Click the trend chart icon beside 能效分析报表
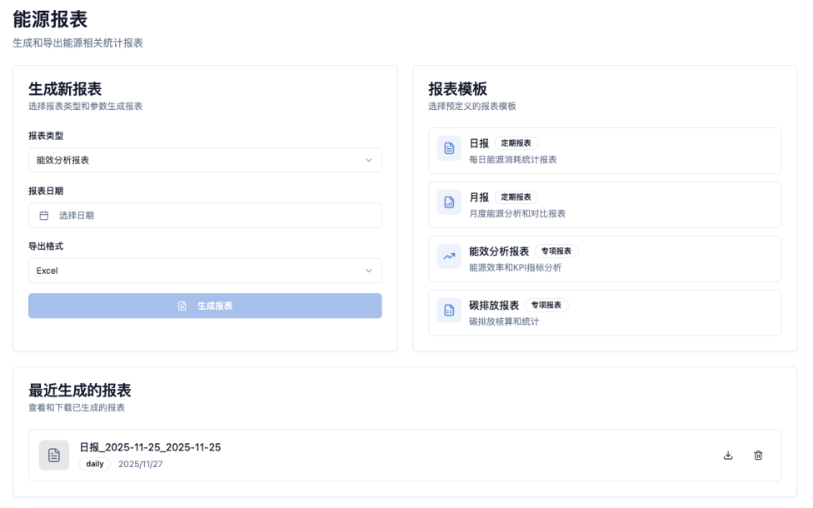Viewport: 813px width, 508px height. (x=449, y=256)
